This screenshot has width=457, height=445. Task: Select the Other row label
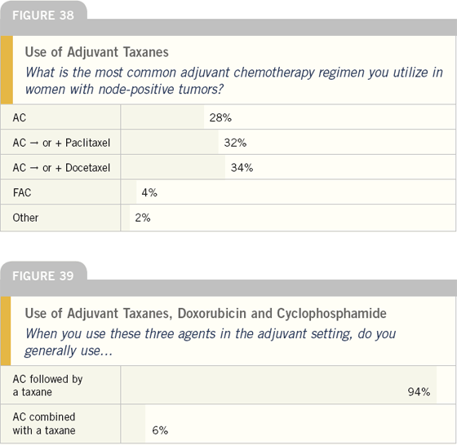pos(25,218)
